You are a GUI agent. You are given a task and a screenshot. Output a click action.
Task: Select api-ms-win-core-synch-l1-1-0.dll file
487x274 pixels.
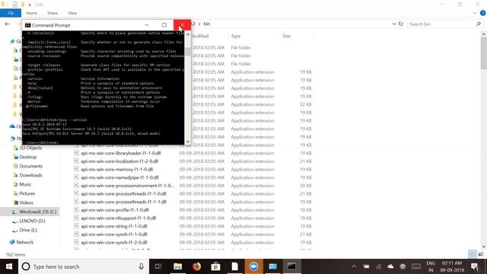(114, 234)
